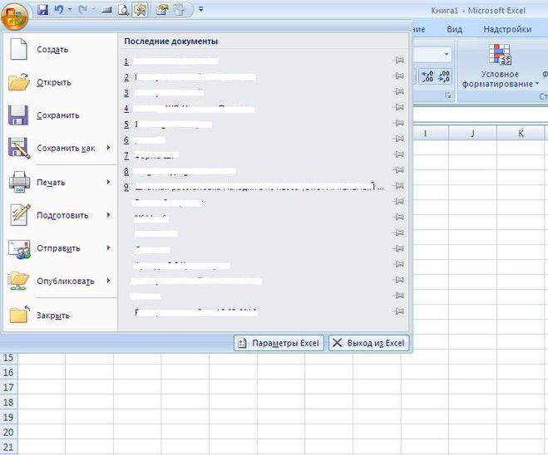548x455 pixels.
Task: Pin recent document number 1
Action: 398,61
